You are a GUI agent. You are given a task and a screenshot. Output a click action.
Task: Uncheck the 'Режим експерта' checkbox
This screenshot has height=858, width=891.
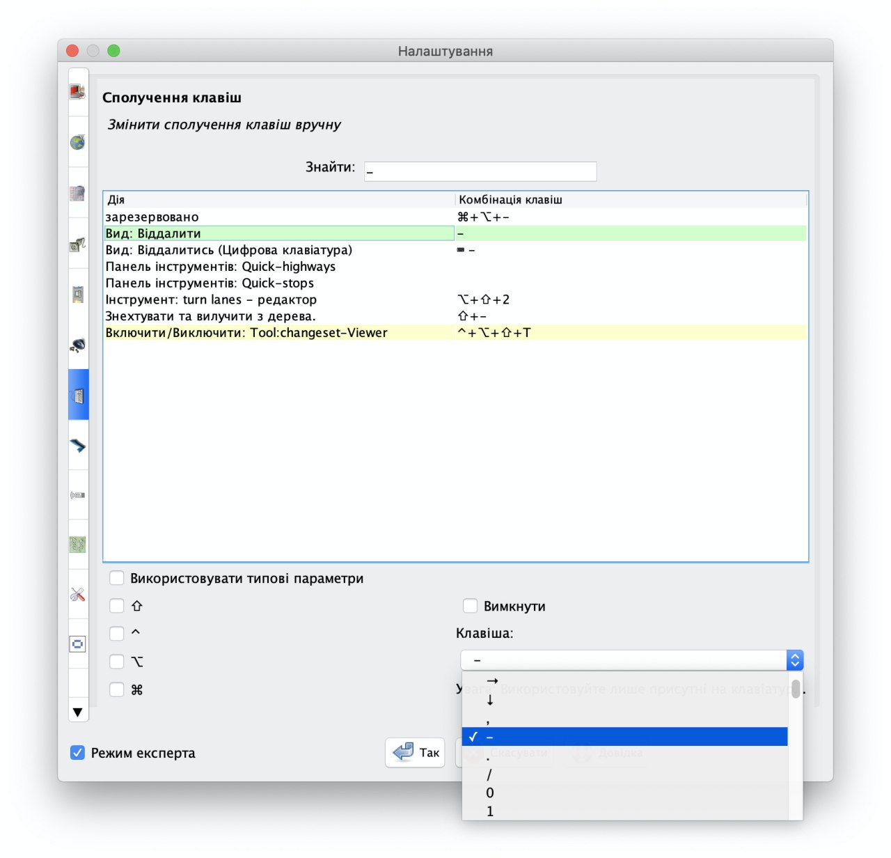click(x=77, y=753)
